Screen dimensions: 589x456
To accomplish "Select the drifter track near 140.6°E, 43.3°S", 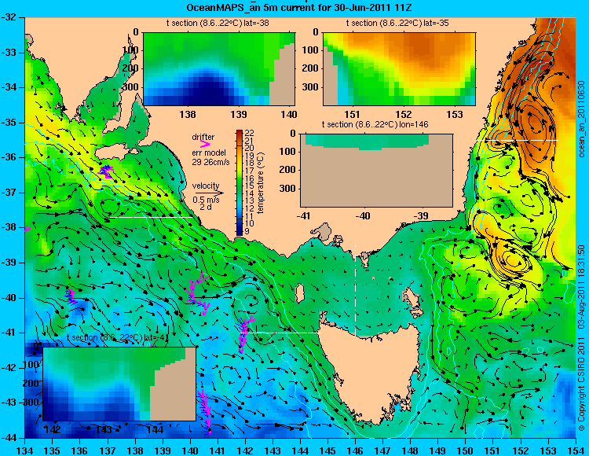I will (205, 412).
